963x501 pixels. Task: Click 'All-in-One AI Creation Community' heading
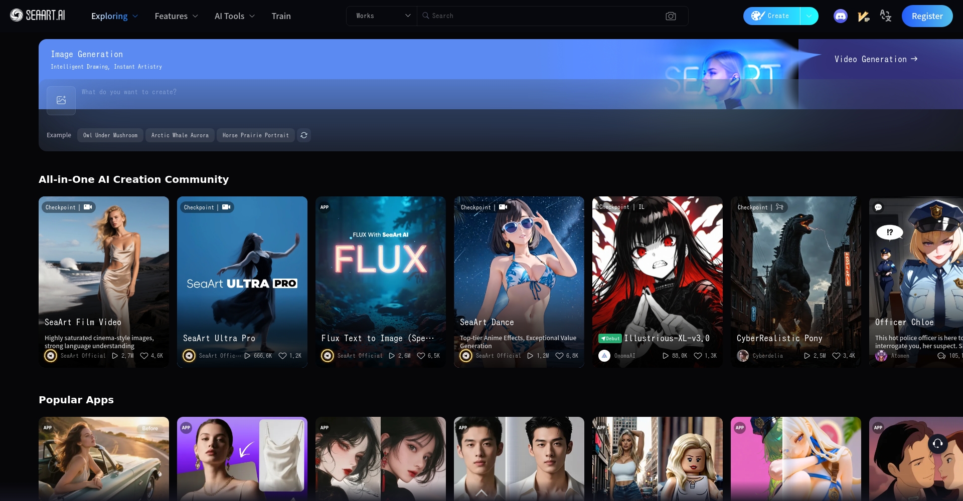click(x=133, y=179)
